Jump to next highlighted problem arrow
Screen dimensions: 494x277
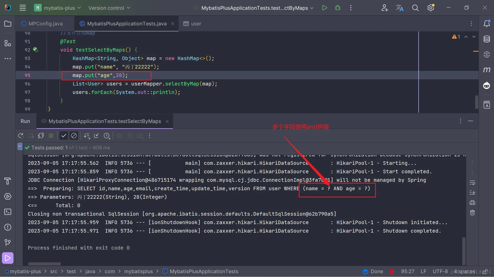pyautogui.click(x=474, y=37)
